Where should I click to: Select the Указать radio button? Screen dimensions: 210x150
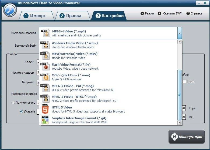21,111
